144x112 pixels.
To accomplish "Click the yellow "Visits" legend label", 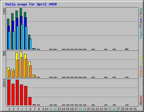I will click(141, 61).
